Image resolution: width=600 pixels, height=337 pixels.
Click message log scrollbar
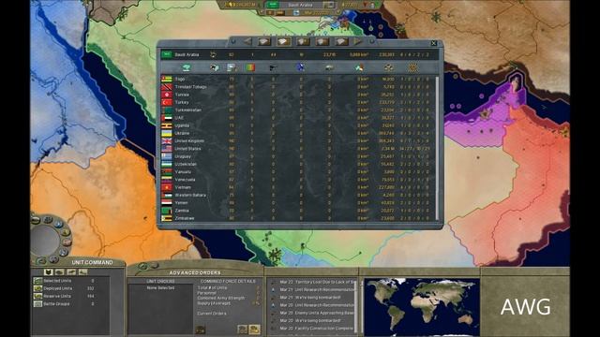click(356, 307)
